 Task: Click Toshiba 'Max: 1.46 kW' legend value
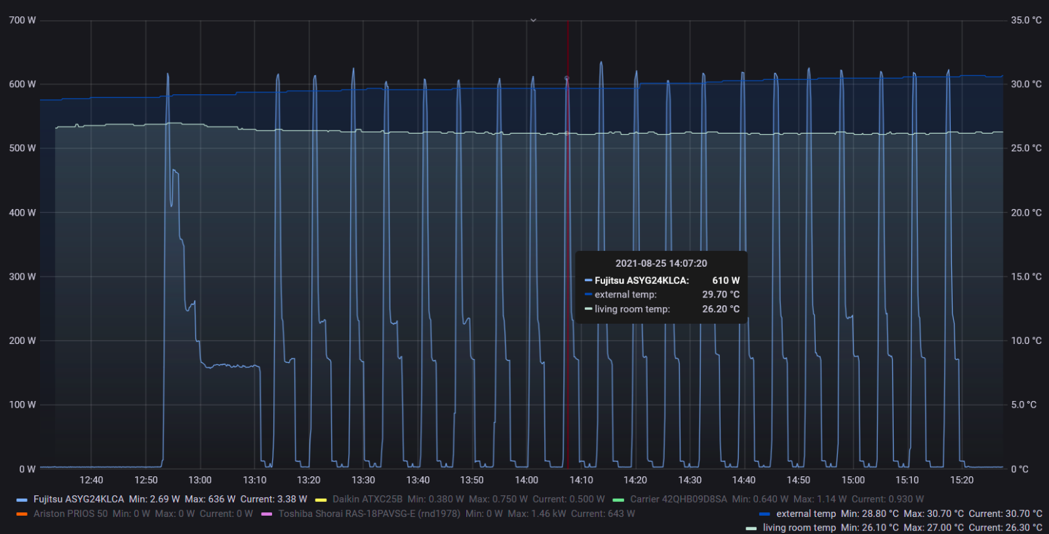point(536,514)
